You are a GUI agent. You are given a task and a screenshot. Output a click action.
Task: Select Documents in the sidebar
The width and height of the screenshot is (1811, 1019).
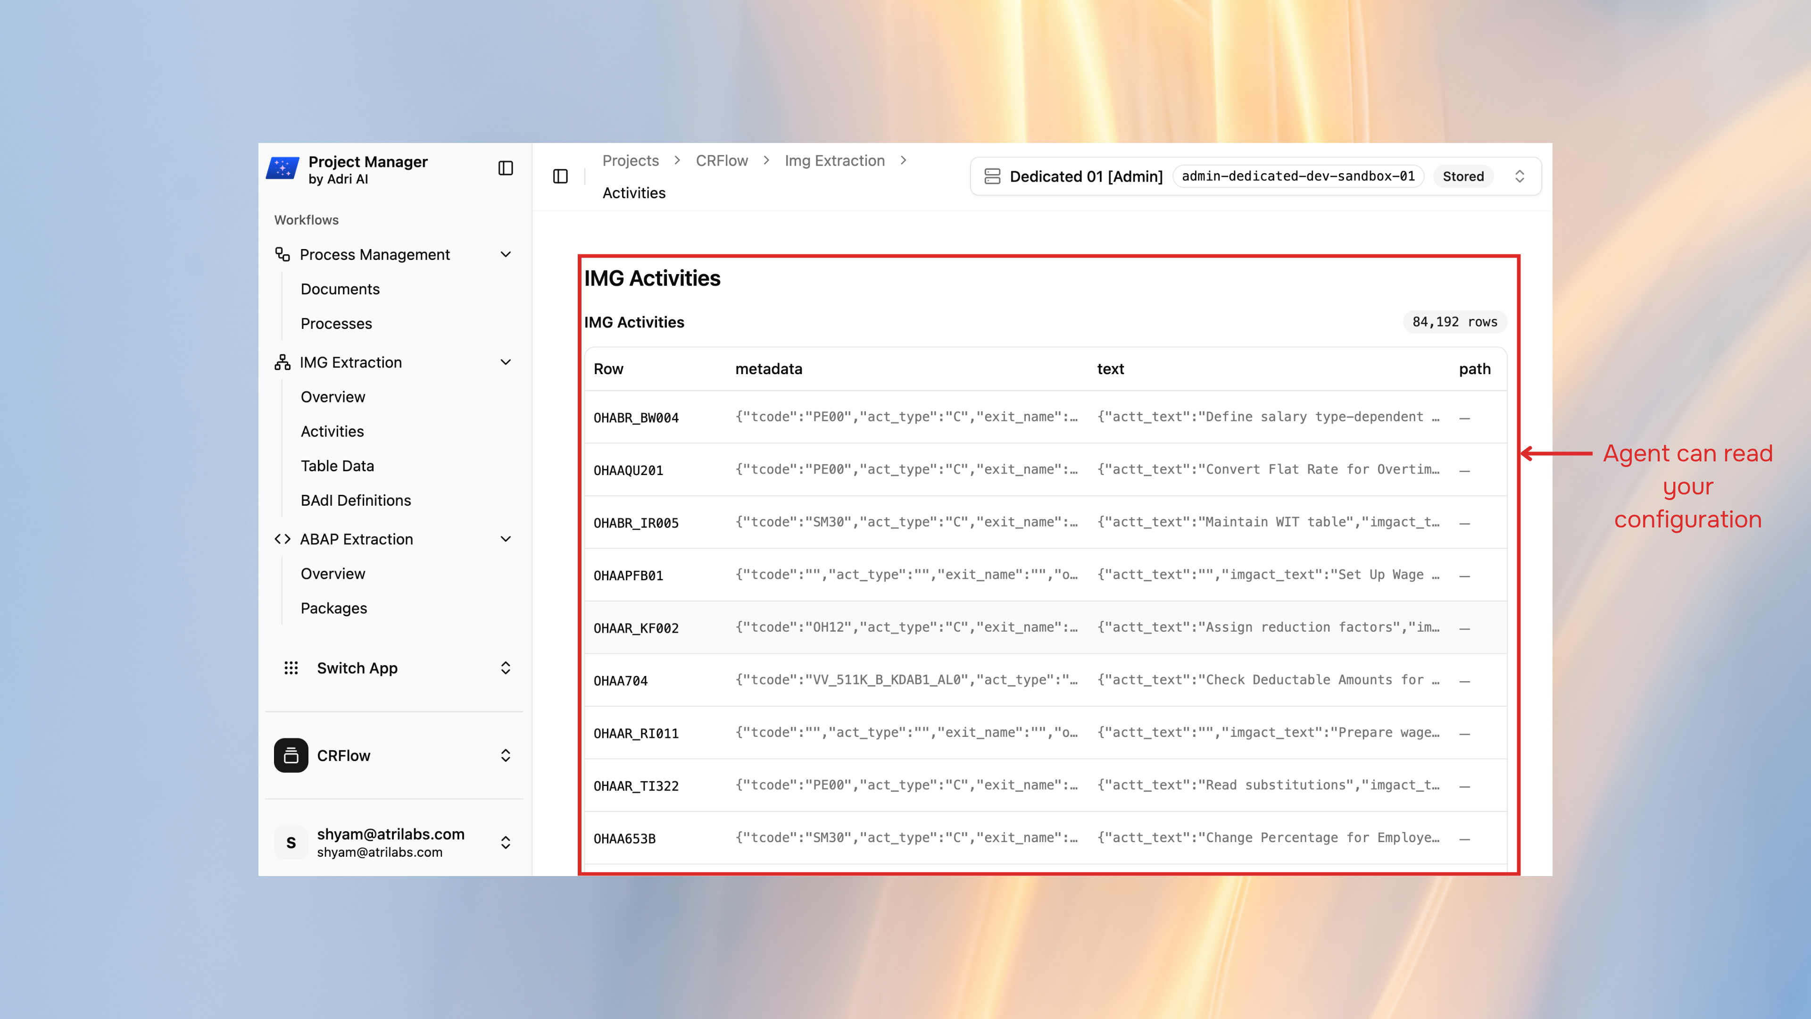[x=340, y=288]
